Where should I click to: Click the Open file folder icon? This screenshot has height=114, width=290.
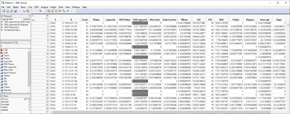[x=11, y=11]
